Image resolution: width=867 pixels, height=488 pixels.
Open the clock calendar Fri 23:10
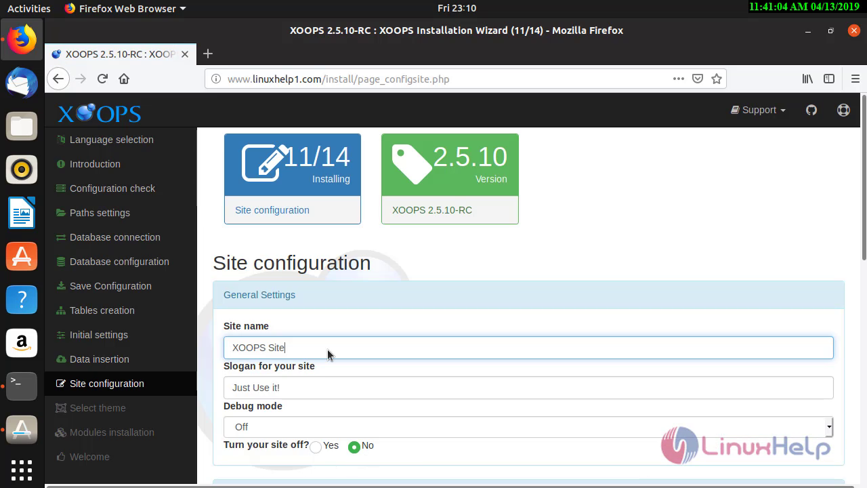tap(457, 8)
